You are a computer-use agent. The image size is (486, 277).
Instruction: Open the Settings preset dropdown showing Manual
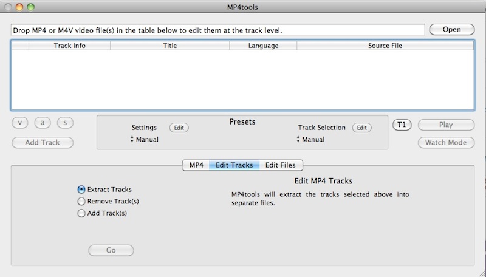(145, 140)
